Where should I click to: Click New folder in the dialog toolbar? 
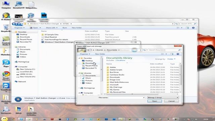[x=100, y=54]
